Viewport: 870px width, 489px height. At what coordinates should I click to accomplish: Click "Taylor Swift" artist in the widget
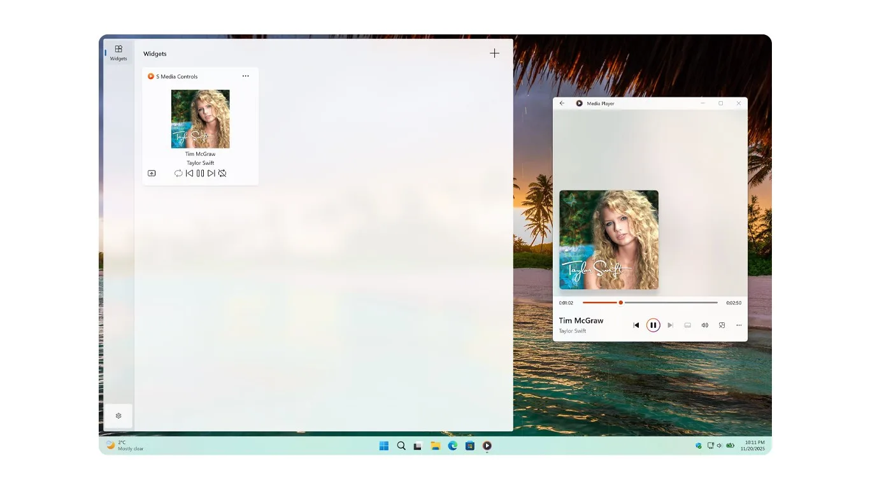pyautogui.click(x=201, y=163)
